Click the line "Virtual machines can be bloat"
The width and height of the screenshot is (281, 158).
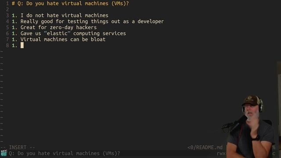(x=63, y=39)
